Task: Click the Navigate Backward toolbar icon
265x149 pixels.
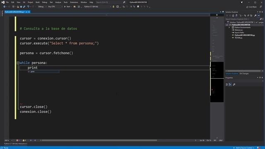Action: click(5, 7)
